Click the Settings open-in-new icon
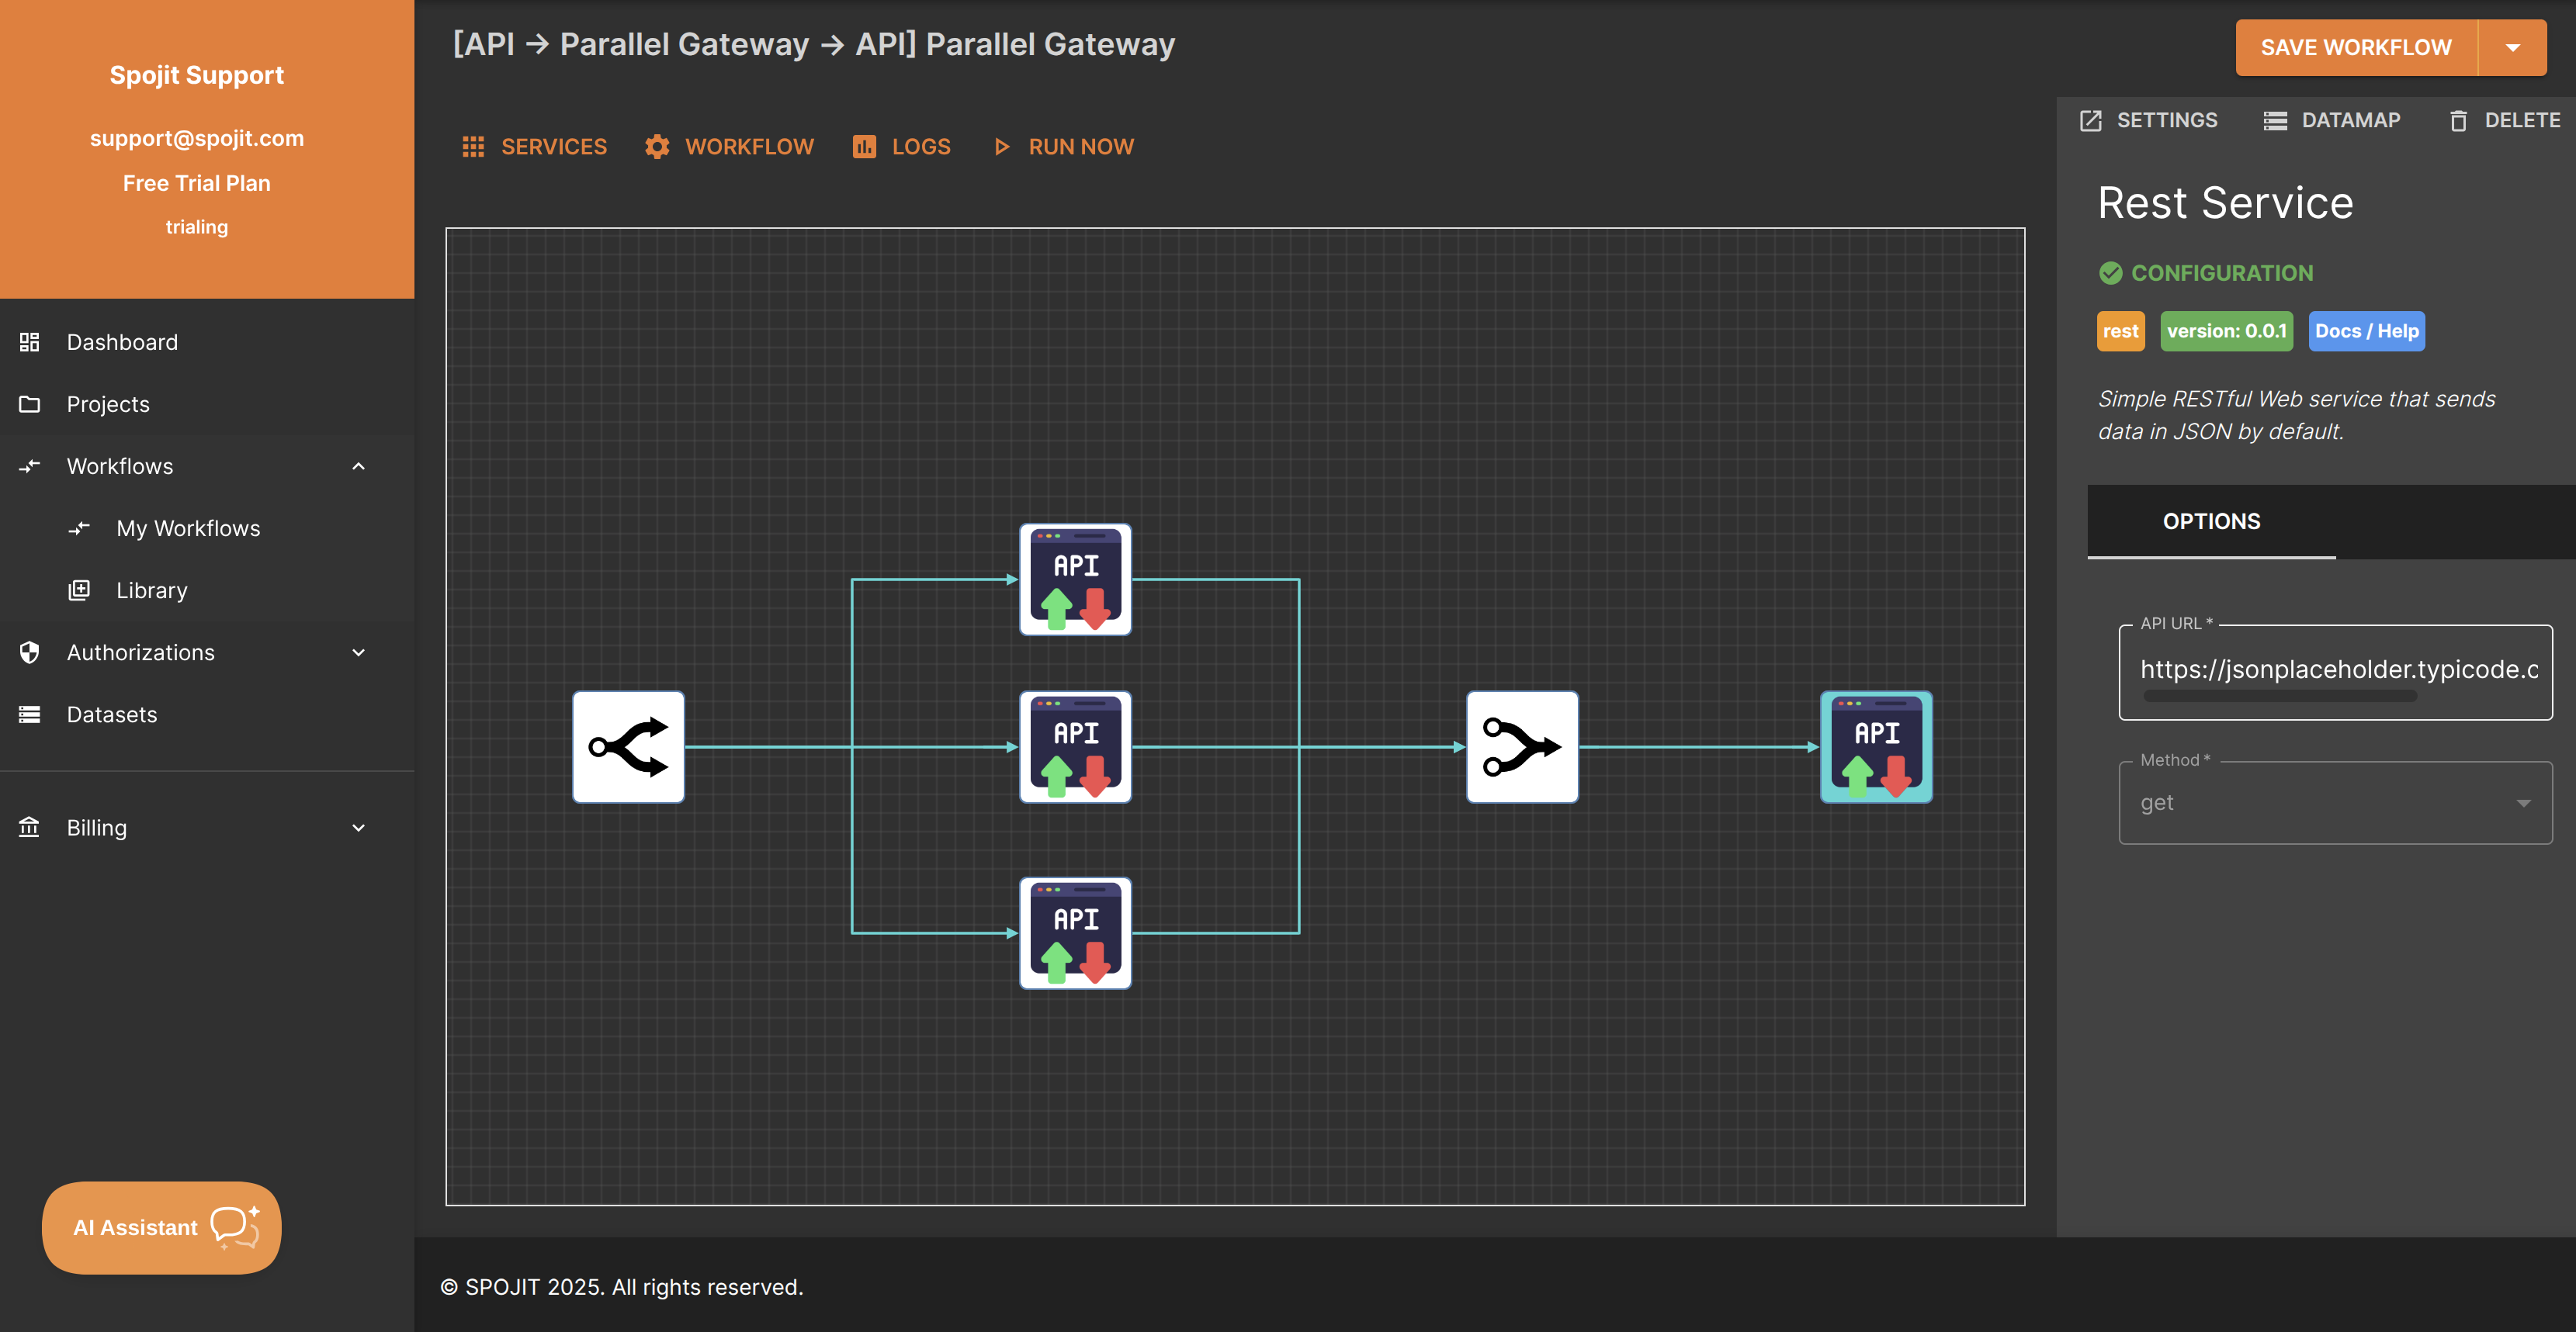Image resolution: width=2576 pixels, height=1332 pixels. (2090, 121)
